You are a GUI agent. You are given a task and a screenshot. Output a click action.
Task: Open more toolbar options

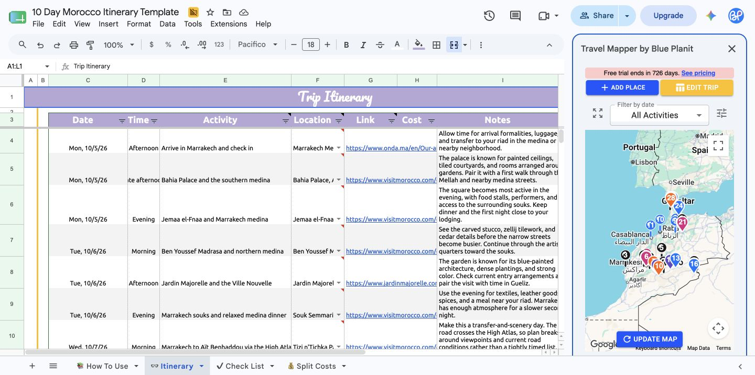(x=481, y=45)
